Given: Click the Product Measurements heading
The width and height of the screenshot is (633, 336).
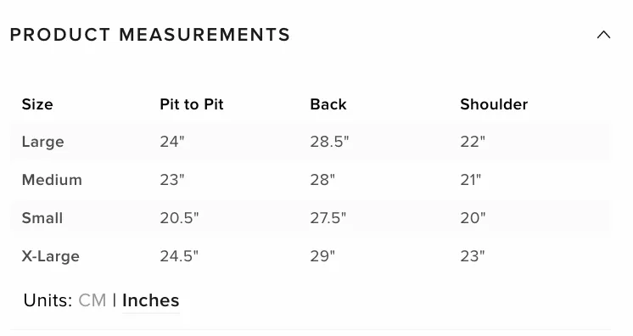Looking at the screenshot, I should click(x=150, y=35).
